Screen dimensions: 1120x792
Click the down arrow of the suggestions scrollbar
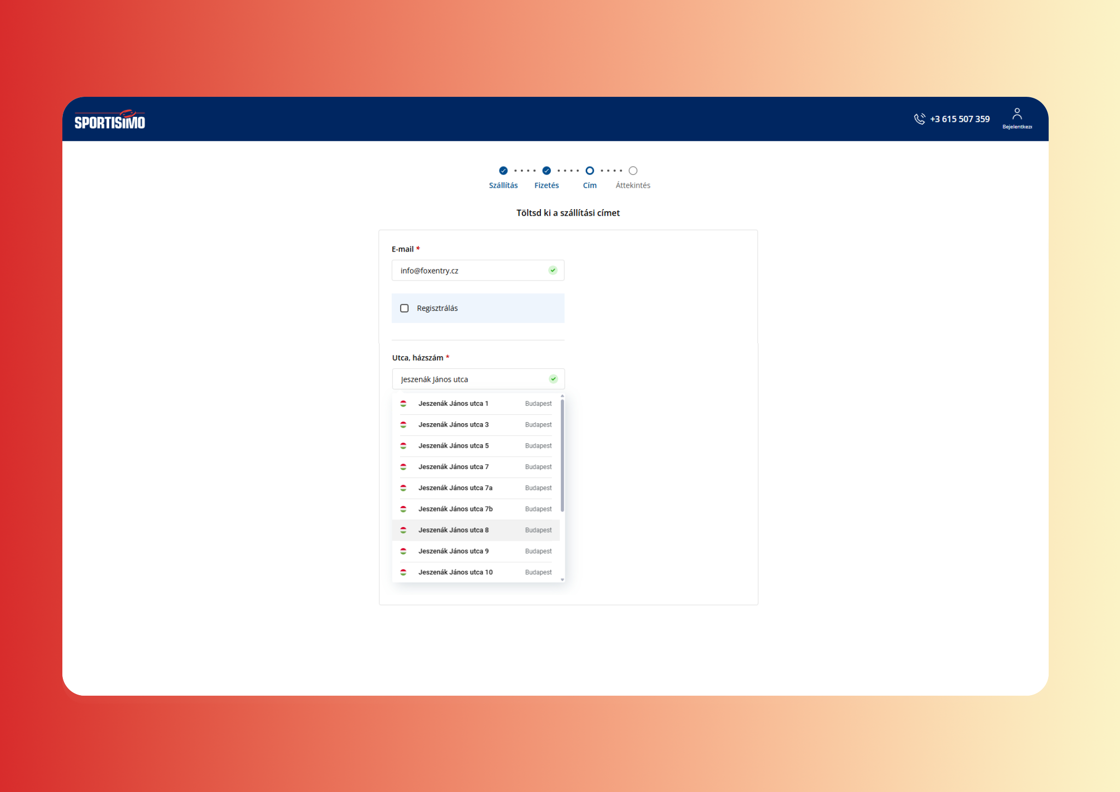pyautogui.click(x=562, y=580)
